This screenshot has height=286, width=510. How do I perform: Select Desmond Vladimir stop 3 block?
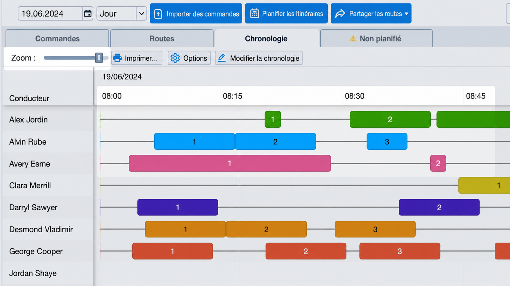click(375, 229)
